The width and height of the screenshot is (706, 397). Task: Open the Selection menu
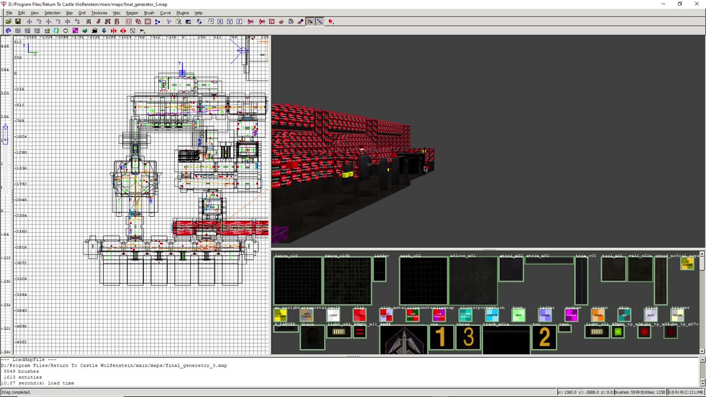tap(52, 13)
